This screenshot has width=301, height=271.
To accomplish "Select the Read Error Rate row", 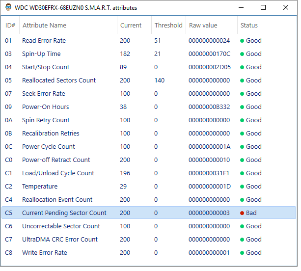I will pos(149,40).
